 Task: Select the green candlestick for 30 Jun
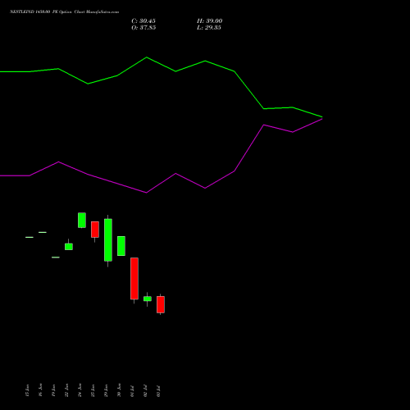[121, 246]
